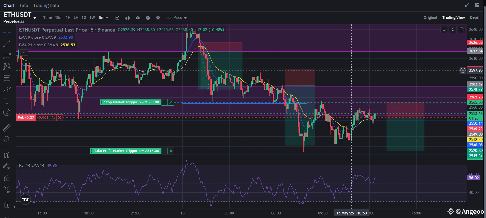Switch to the Info tab
This screenshot has height=218, width=486.
(x=24, y=6)
